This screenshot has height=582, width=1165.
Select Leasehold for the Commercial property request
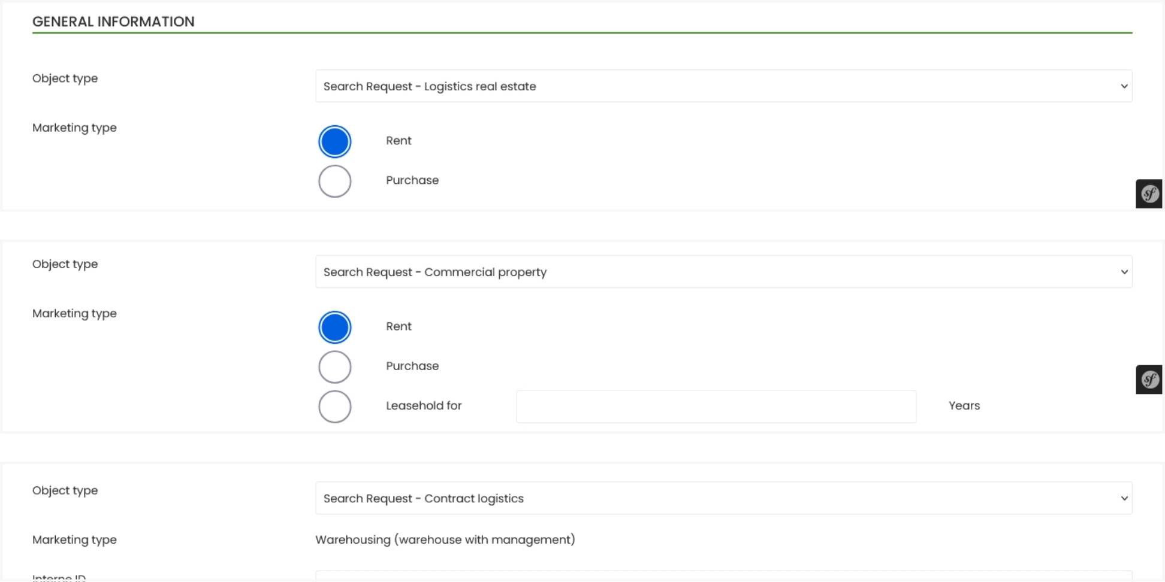pos(334,406)
